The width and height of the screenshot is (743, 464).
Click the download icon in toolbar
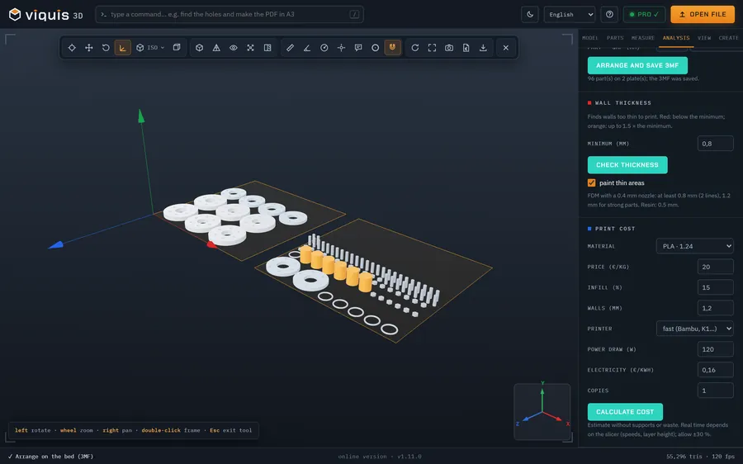483,48
